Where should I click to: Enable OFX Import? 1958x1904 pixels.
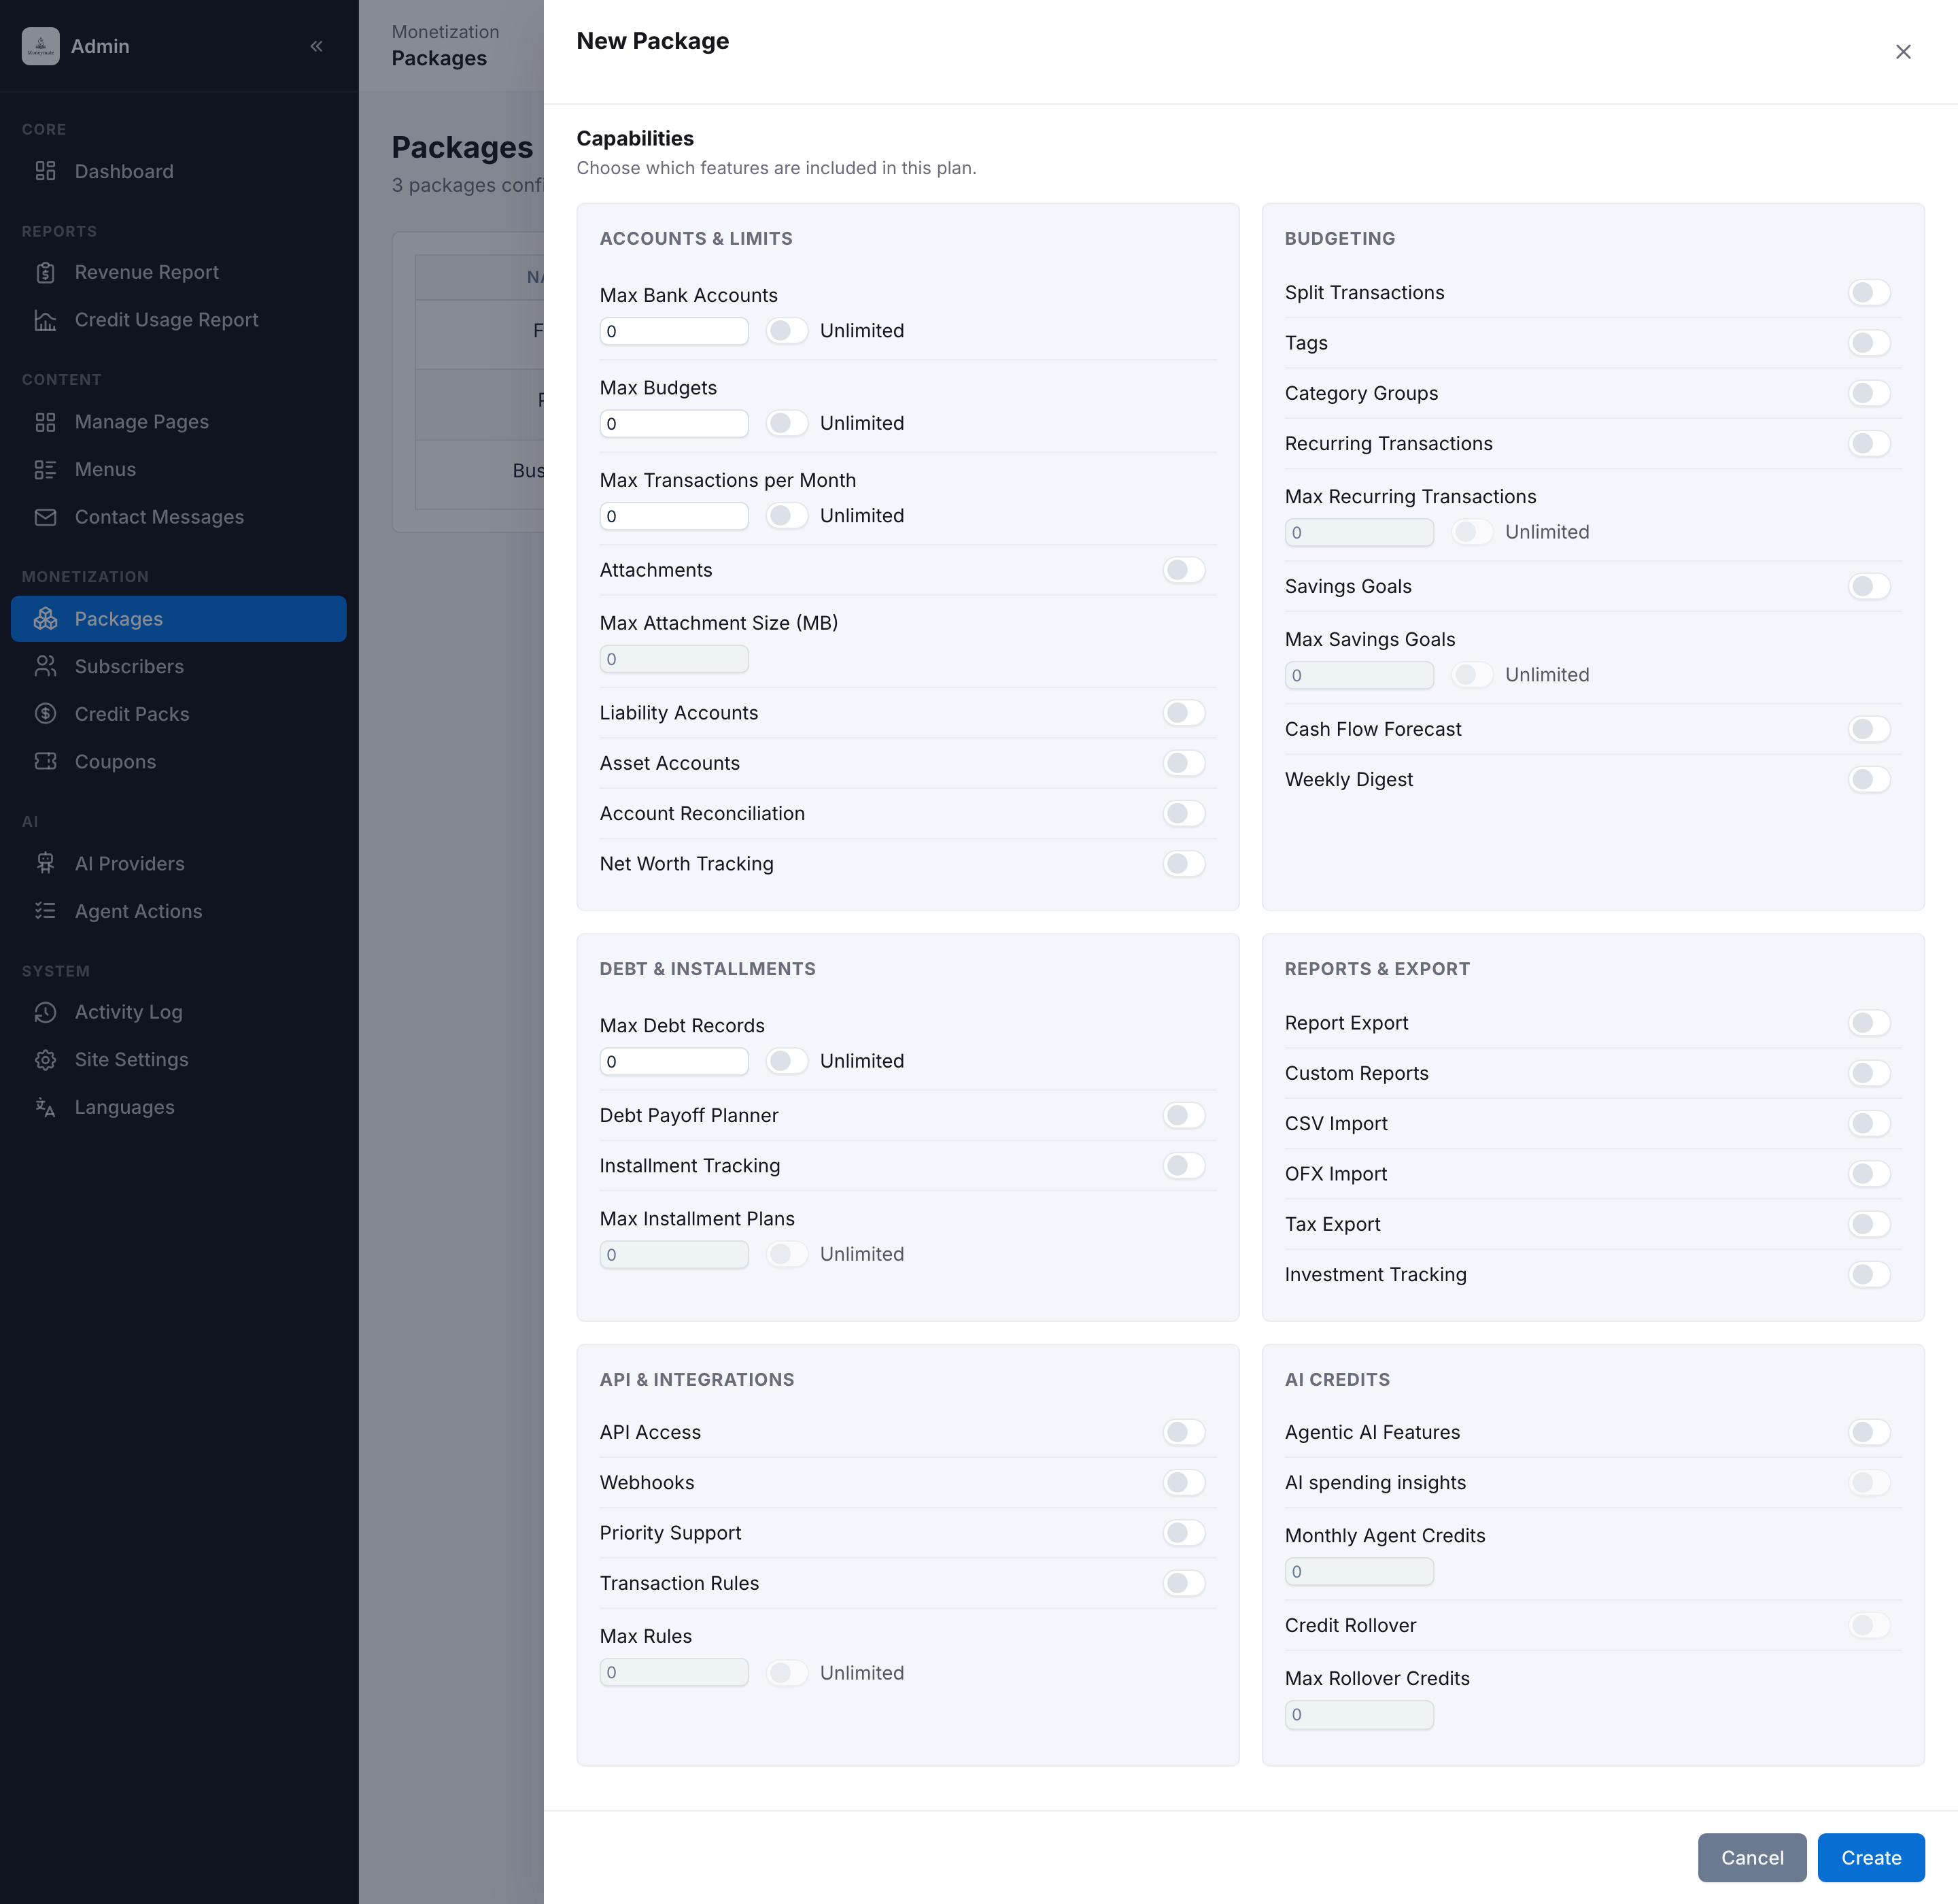[x=1869, y=1174]
